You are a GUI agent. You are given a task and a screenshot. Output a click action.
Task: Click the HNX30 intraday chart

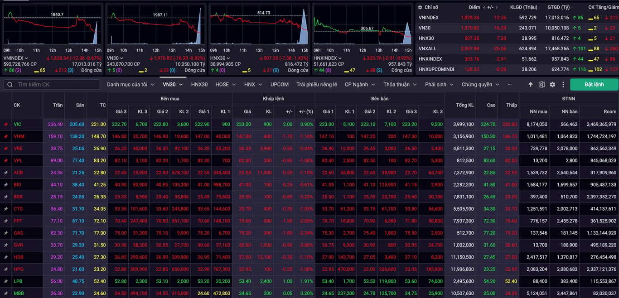point(258,27)
